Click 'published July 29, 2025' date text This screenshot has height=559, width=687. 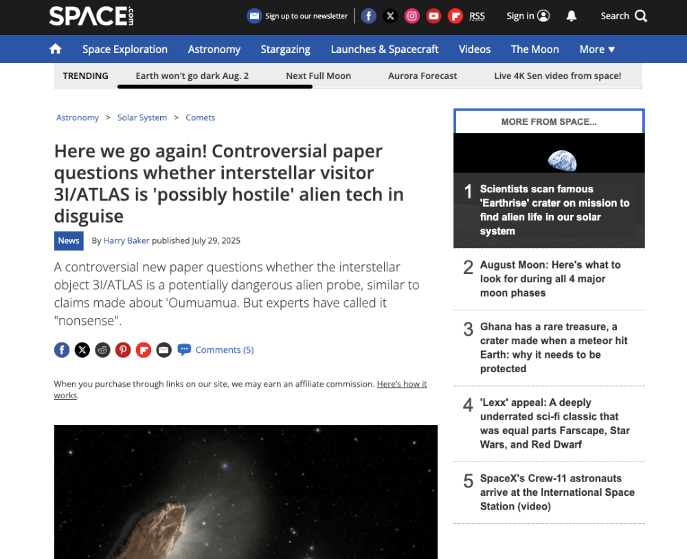coord(196,240)
